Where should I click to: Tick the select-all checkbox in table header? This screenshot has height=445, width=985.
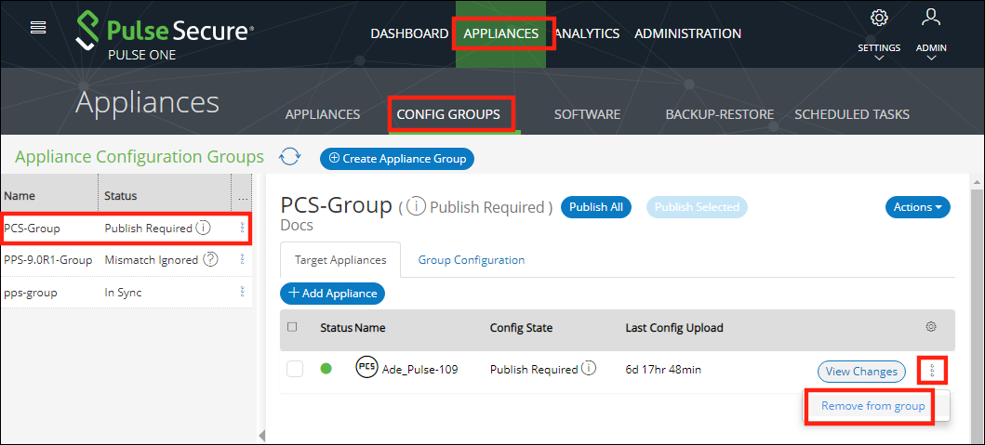pyautogui.click(x=291, y=326)
